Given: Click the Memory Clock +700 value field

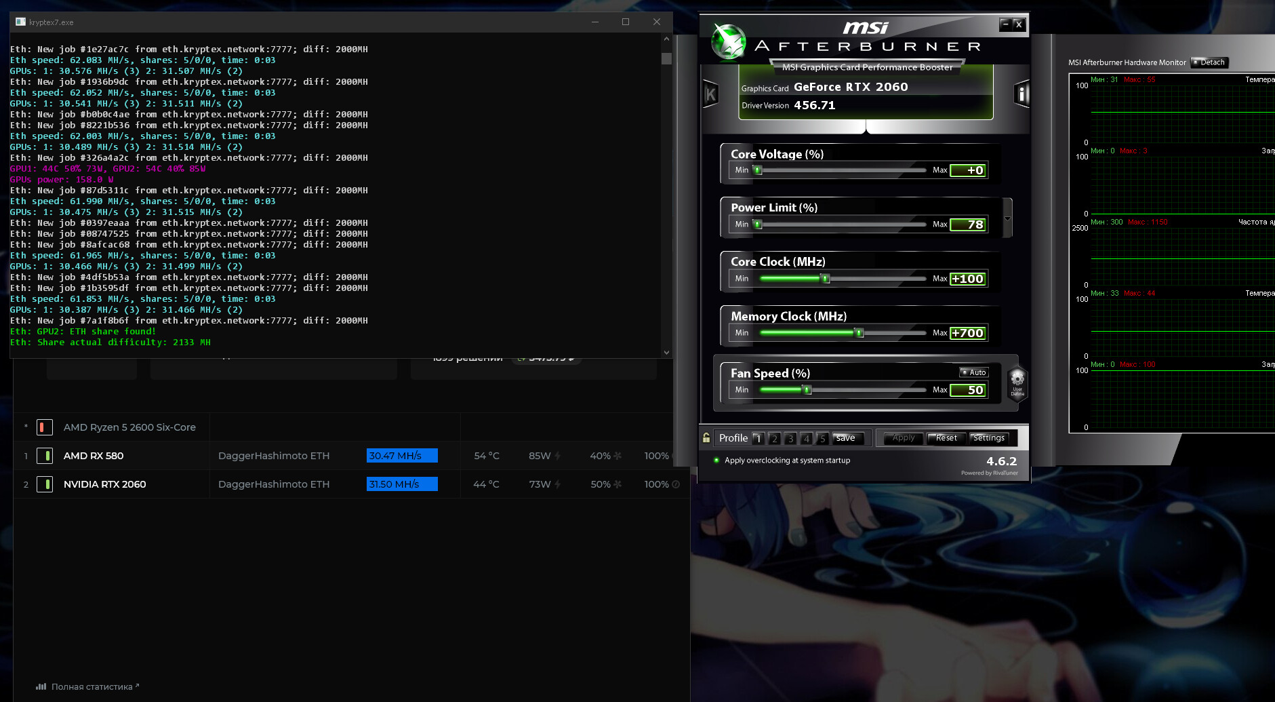Looking at the screenshot, I should (968, 333).
